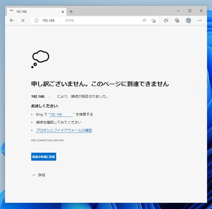Screen dimensions: 212x209
Task: Open プロキシとファイアウォールの確認 link
Action: [64, 130]
